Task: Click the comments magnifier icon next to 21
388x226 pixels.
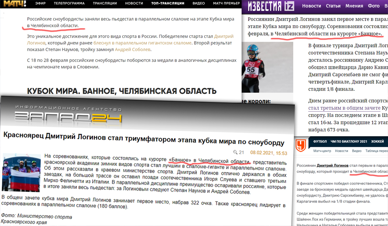Action: (235, 152)
